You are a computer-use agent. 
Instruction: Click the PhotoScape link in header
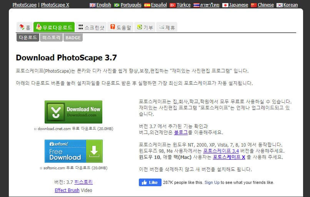[x=25, y=5]
